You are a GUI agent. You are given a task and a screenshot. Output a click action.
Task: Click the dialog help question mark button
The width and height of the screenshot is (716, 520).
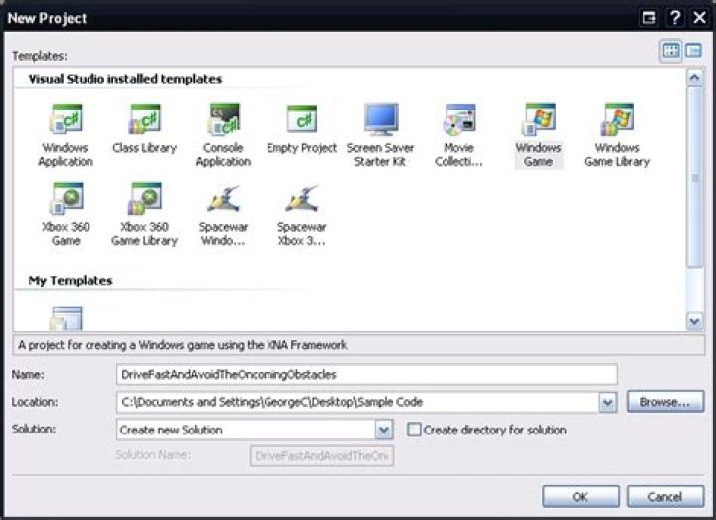[675, 18]
